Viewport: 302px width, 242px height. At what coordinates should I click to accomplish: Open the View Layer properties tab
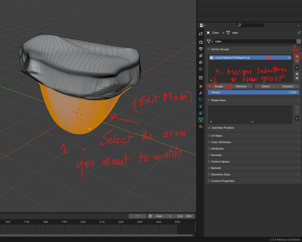[201, 55]
